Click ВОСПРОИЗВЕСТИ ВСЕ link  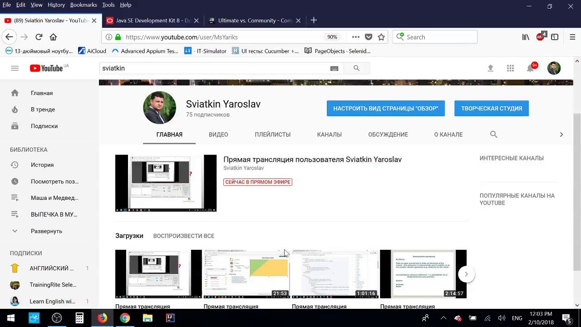184,236
